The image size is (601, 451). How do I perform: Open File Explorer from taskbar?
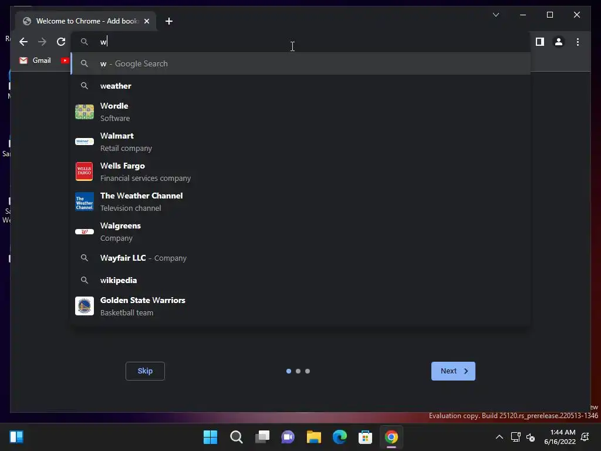[313, 437]
